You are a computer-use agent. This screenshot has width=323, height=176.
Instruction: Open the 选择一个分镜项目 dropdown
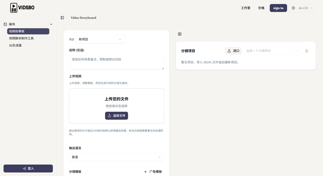click(x=272, y=51)
